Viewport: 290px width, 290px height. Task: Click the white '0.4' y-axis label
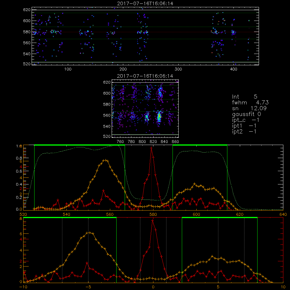(19, 184)
